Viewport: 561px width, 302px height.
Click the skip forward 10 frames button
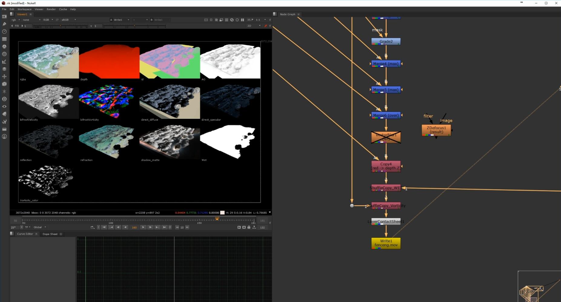coord(187,227)
